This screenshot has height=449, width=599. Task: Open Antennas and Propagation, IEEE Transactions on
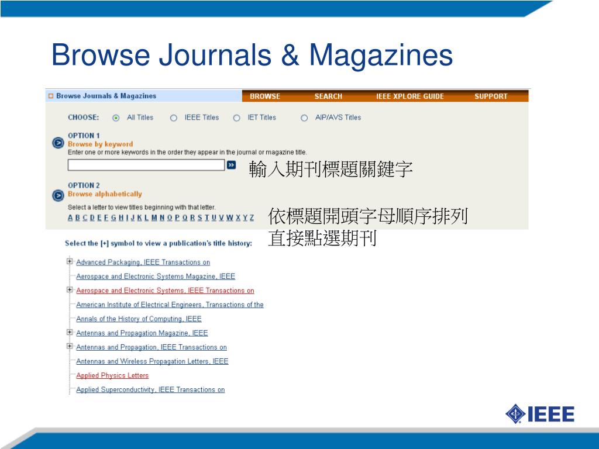coord(152,347)
